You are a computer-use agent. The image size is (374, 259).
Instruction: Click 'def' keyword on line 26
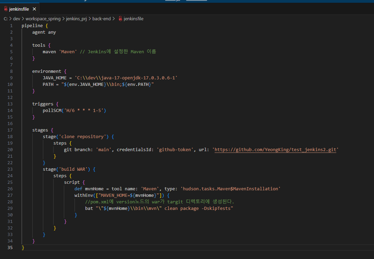pos(78,189)
